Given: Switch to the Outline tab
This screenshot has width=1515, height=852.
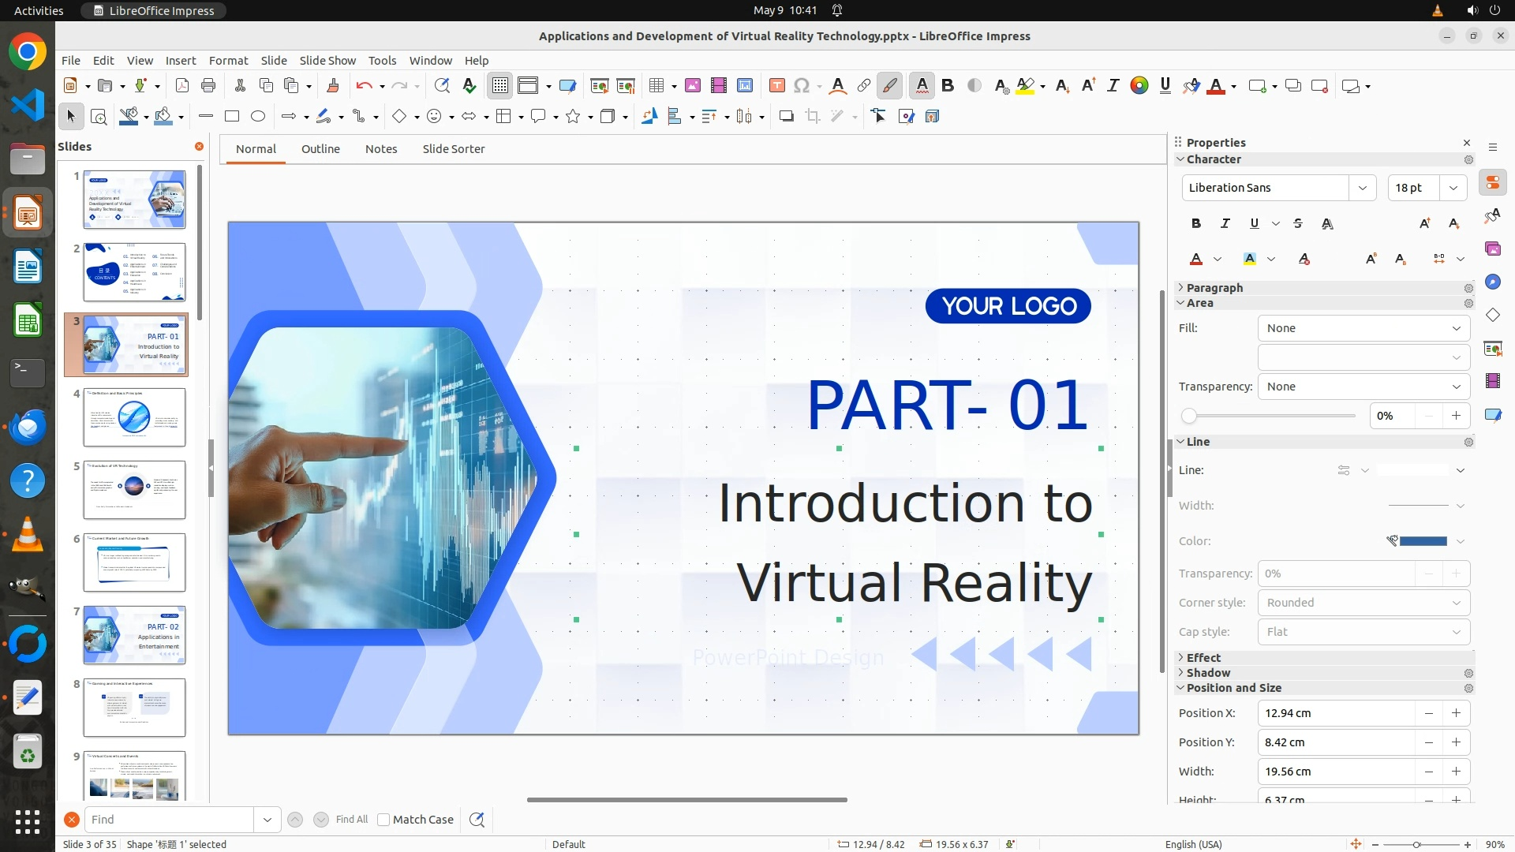Looking at the screenshot, I should tap(320, 149).
